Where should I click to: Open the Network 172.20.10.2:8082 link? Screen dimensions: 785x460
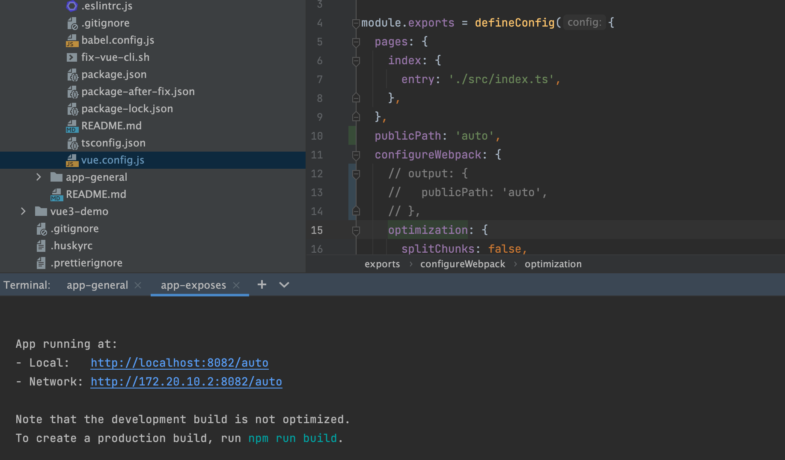point(186,382)
